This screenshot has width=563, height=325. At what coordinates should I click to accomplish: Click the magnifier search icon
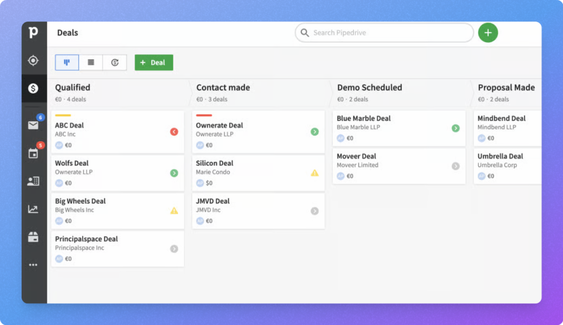click(305, 32)
